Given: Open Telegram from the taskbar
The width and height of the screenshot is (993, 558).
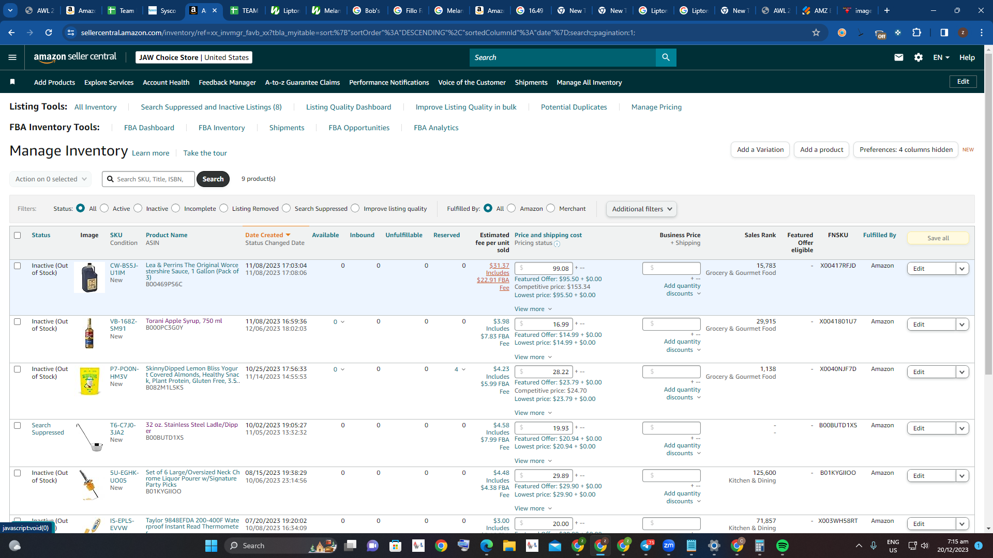Looking at the screenshot, I should (x=646, y=546).
